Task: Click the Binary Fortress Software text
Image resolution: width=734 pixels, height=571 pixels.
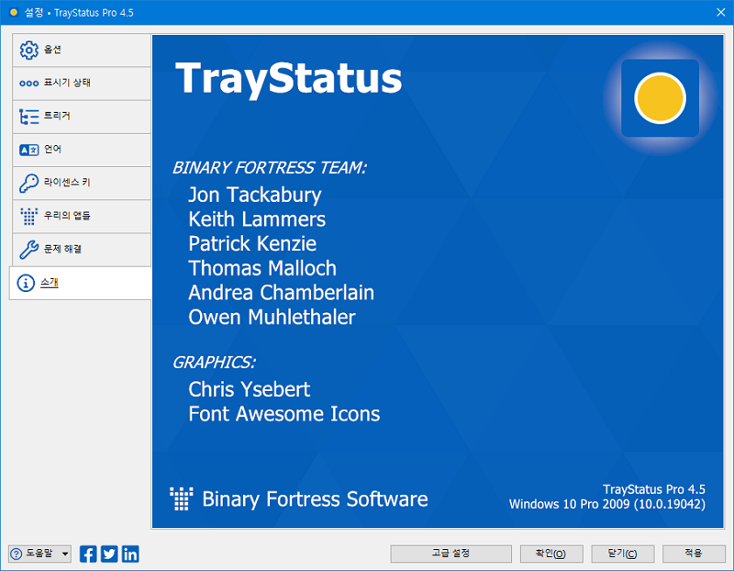Action: pyautogui.click(x=315, y=499)
